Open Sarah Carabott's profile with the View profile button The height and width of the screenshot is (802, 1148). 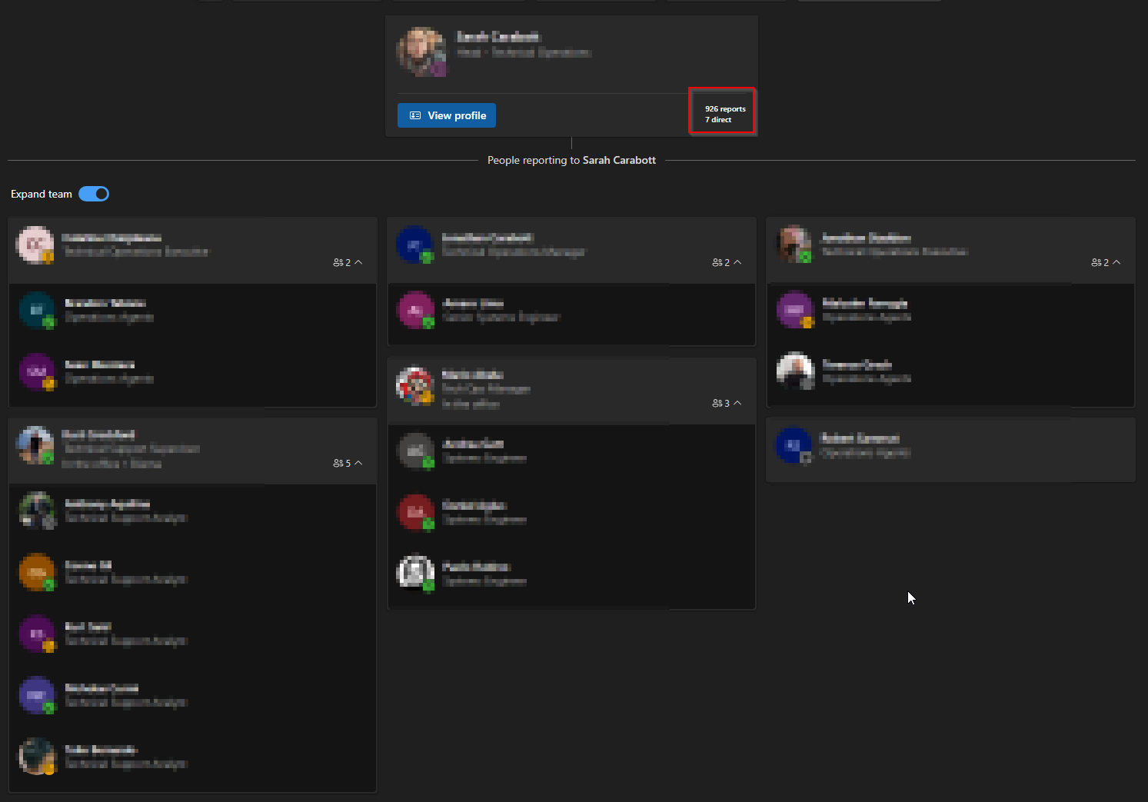(x=446, y=115)
